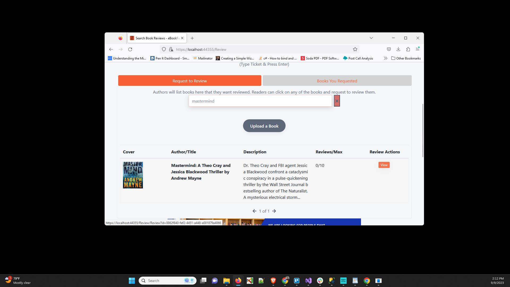Open Pocket via the save-to-Pocket icon
The image size is (510, 287).
(389, 49)
